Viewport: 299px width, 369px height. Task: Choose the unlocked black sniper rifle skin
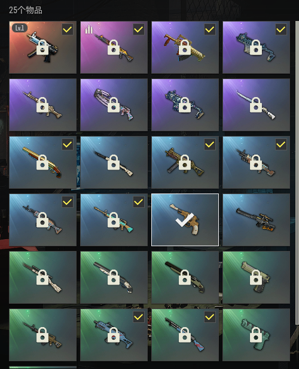(x=257, y=220)
